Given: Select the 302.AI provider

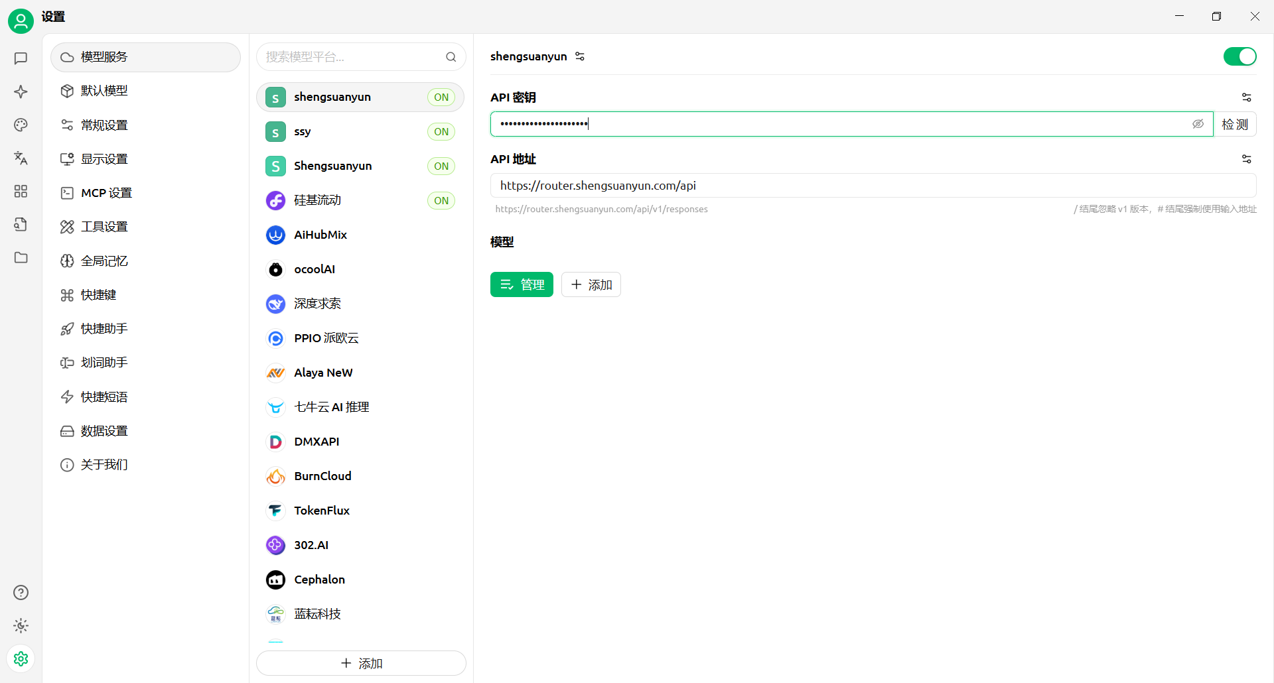Looking at the screenshot, I should click(x=360, y=545).
